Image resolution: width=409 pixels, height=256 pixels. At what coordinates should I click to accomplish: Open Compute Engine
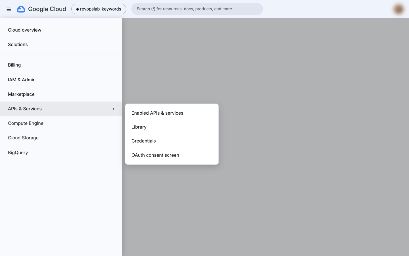pos(61,123)
